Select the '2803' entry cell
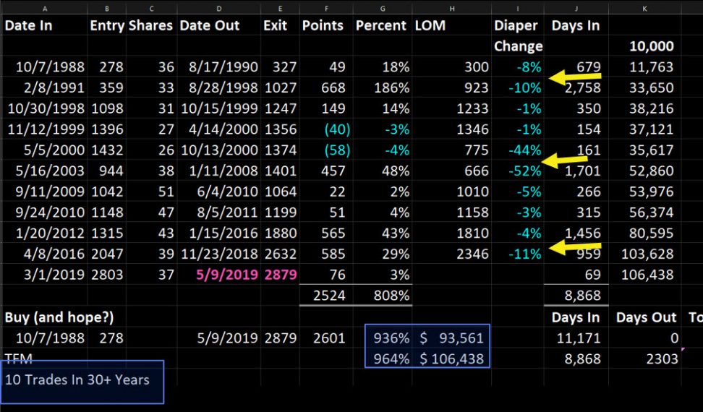The height and width of the screenshot is (412, 703). (107, 274)
